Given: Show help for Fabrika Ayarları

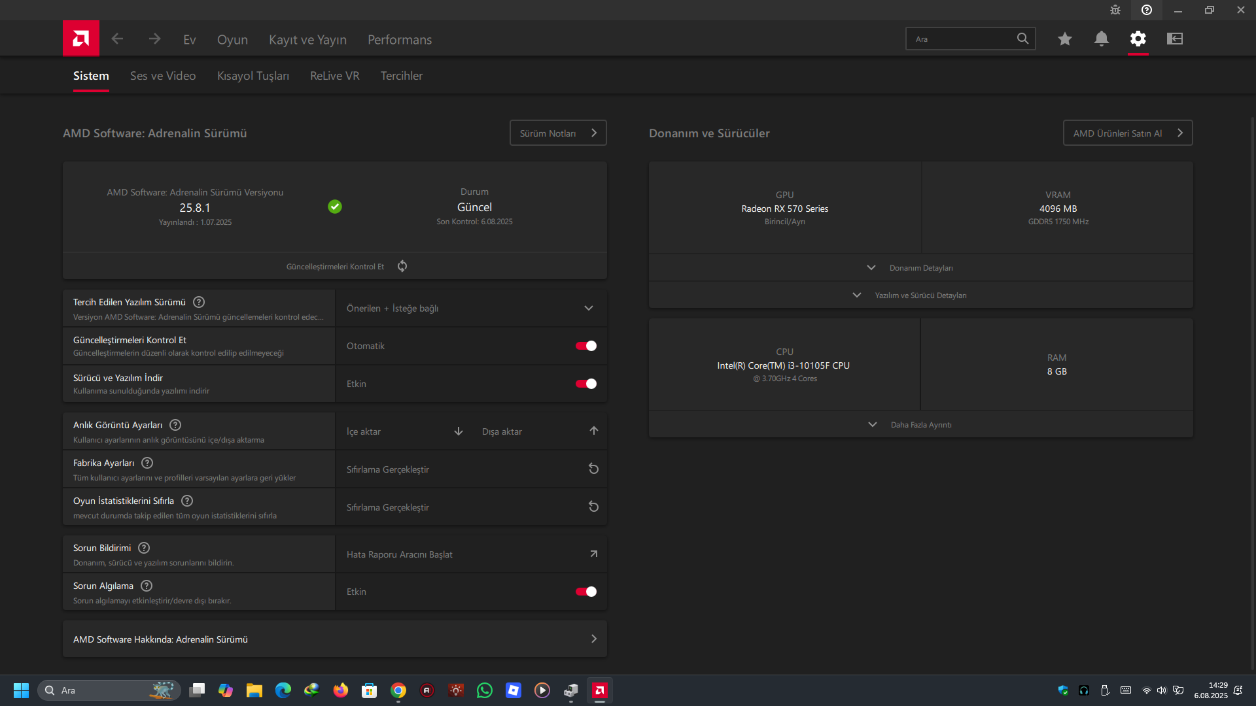Looking at the screenshot, I should coord(147,463).
